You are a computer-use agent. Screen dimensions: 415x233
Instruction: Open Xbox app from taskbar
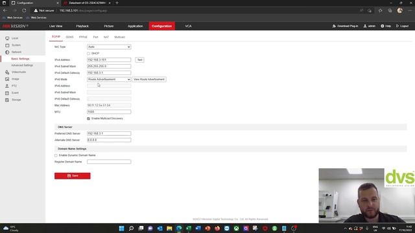click(x=236, y=228)
